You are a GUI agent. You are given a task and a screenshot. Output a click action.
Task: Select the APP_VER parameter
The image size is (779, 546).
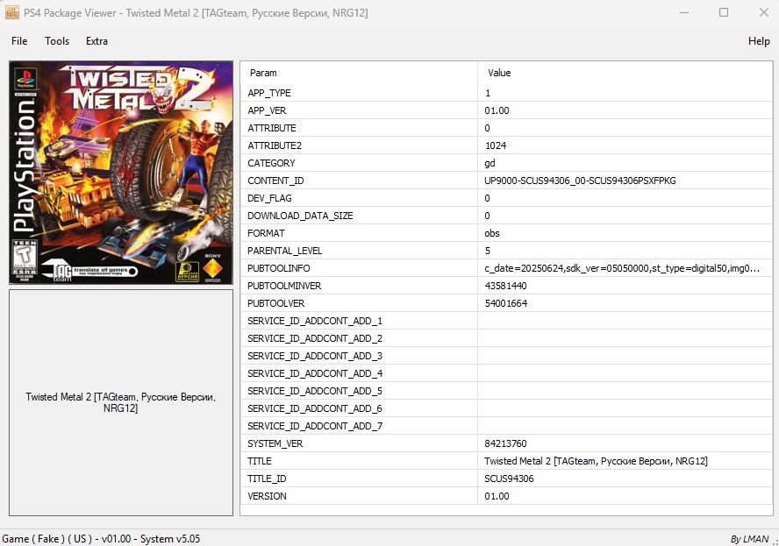pos(267,110)
